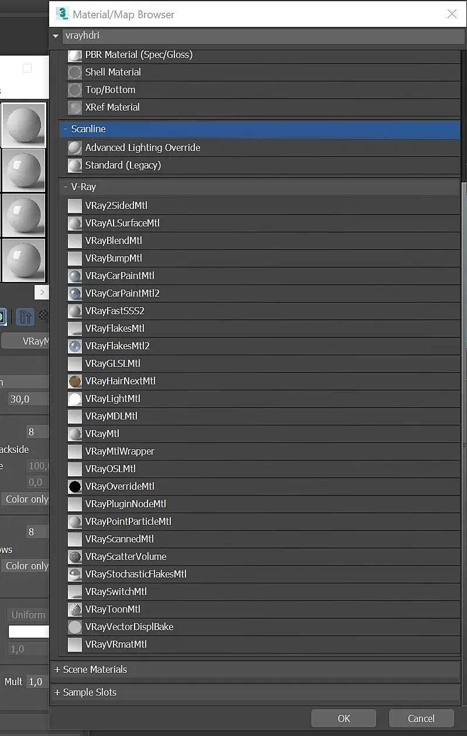467x736 pixels.
Task: Click the Shell Material icon
Action: pos(75,72)
